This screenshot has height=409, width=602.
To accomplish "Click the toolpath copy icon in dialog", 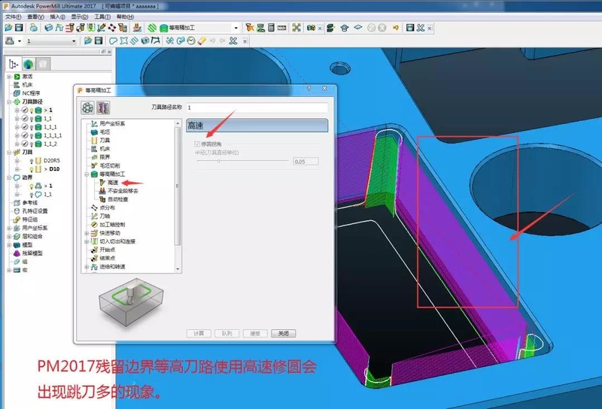I will (103, 108).
